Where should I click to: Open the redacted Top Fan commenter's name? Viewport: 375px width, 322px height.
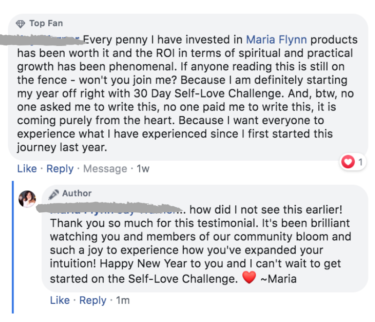[x=48, y=38]
